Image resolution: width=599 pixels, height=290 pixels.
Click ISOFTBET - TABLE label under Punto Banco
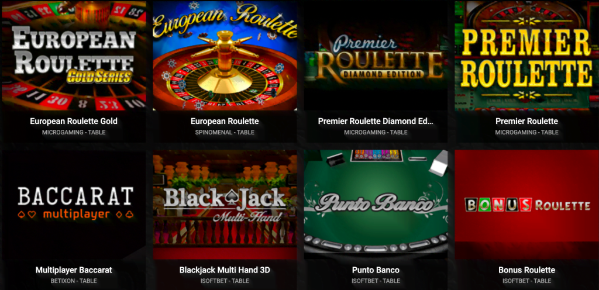[376, 281]
